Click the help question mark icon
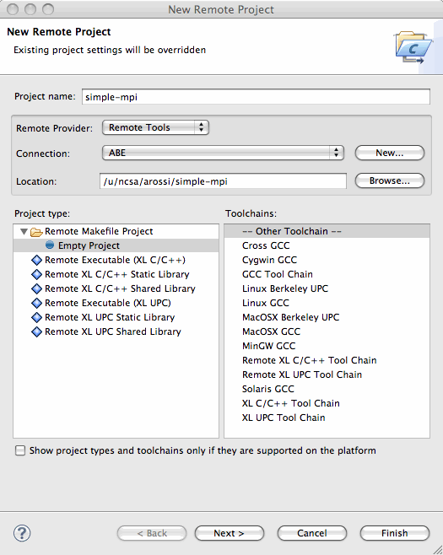The height and width of the screenshot is (555, 443). click(22, 533)
